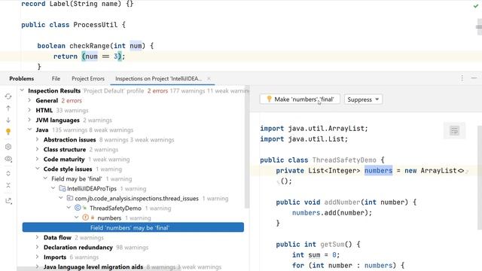Collapse Code style issues node

pyautogui.click(x=37, y=169)
